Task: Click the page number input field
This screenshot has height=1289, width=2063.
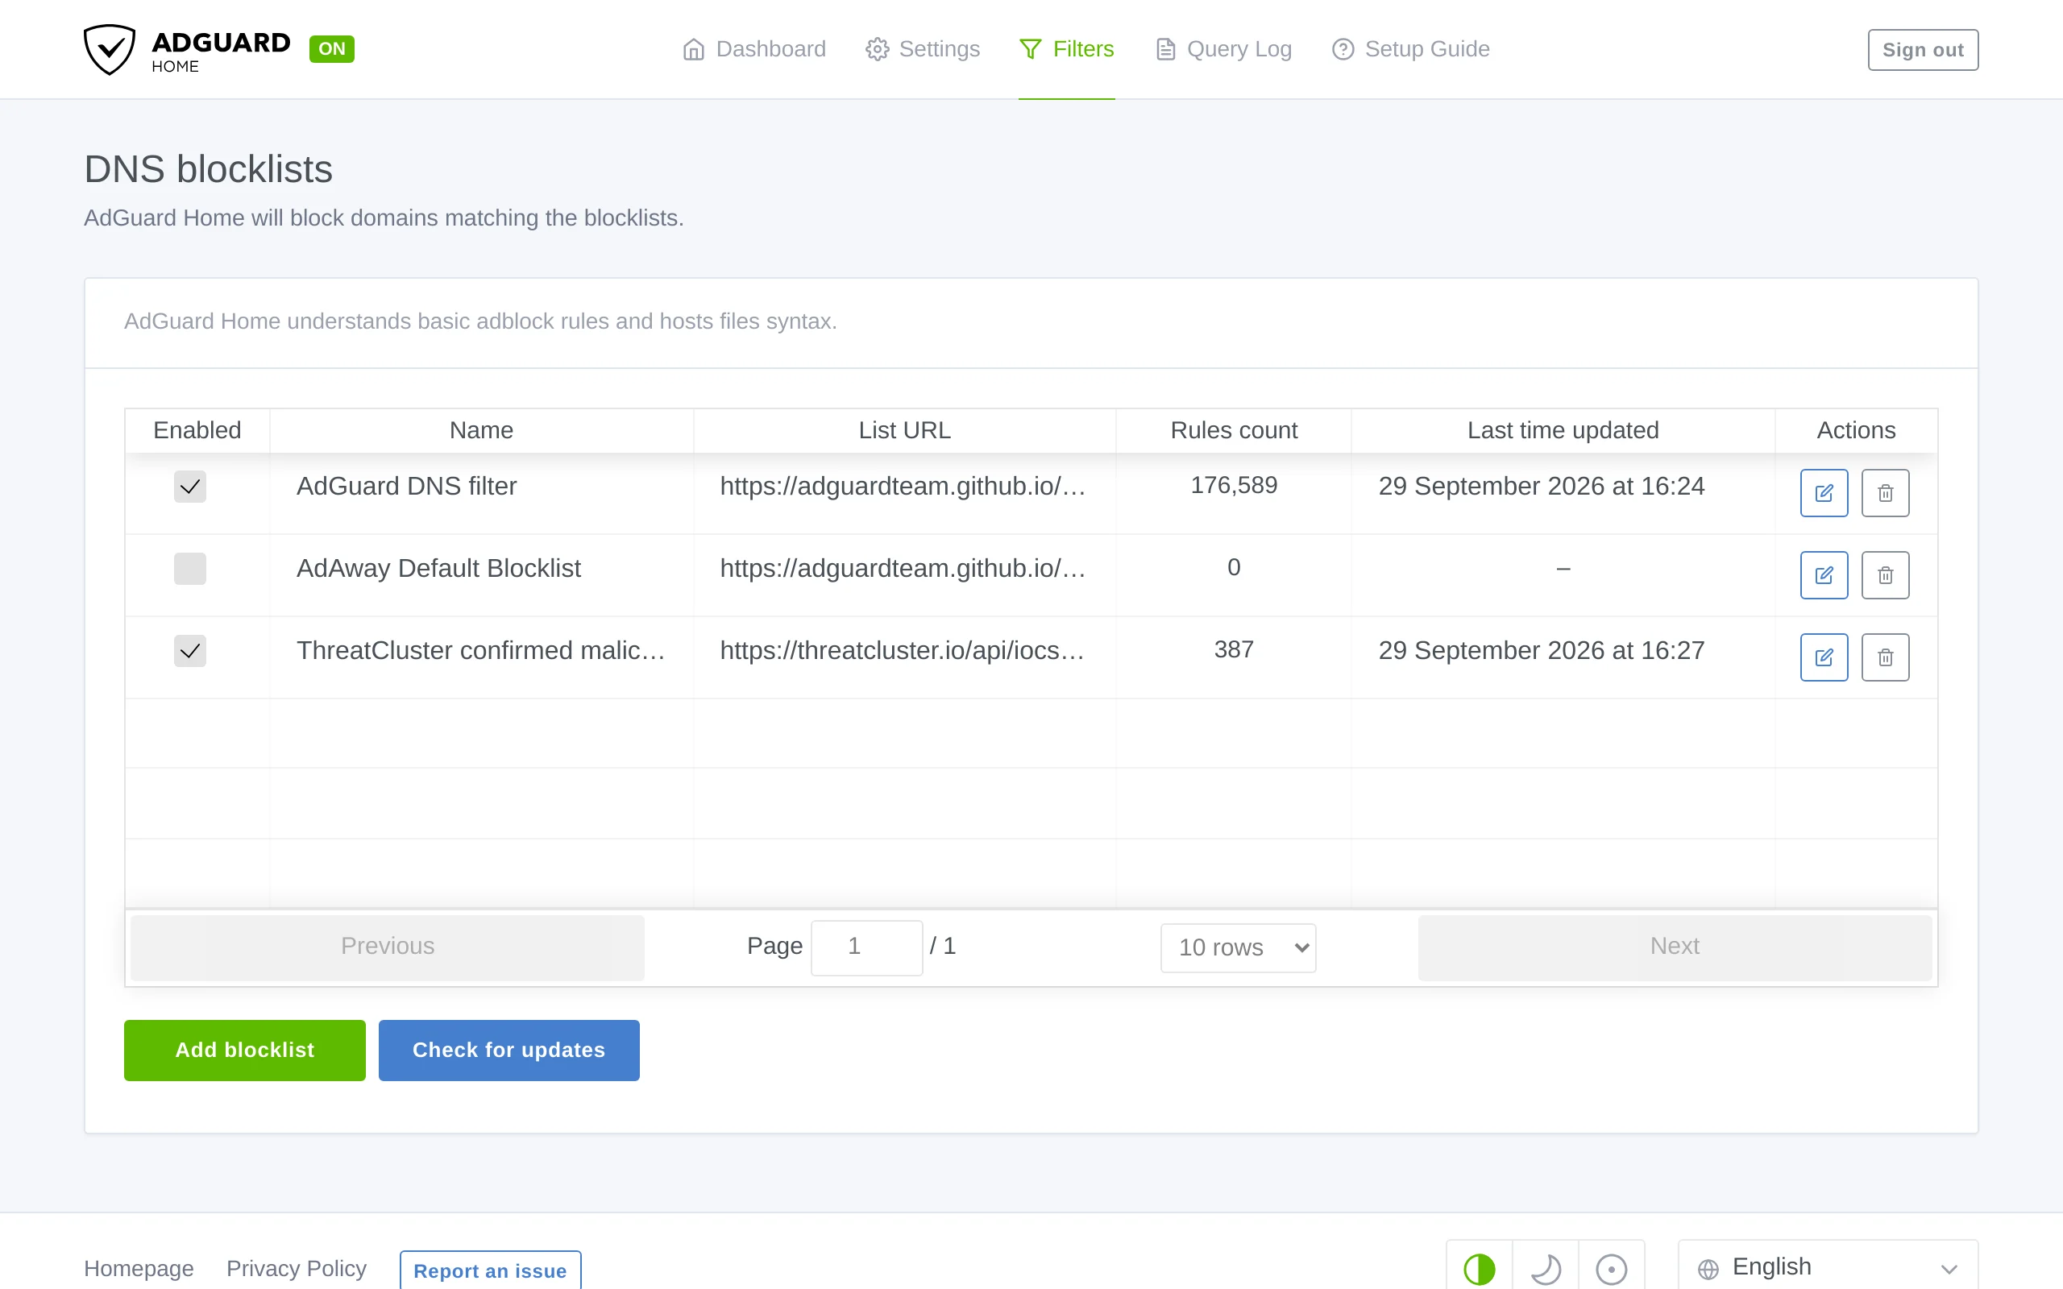Action: pyautogui.click(x=866, y=947)
